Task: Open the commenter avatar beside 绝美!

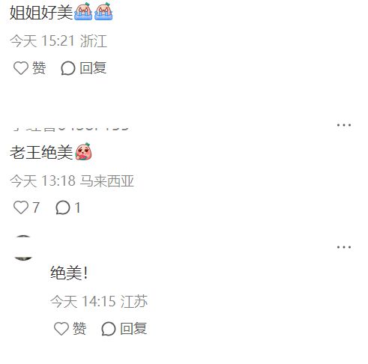Action: click(23, 248)
